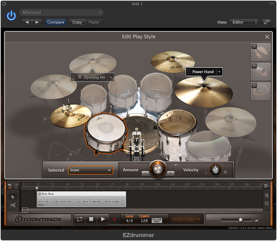Open the Ride Bow block menu arrow
277x241 pixels.
pos(40,194)
